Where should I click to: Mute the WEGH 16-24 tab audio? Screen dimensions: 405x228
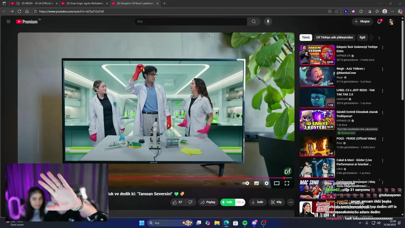(18, 3)
